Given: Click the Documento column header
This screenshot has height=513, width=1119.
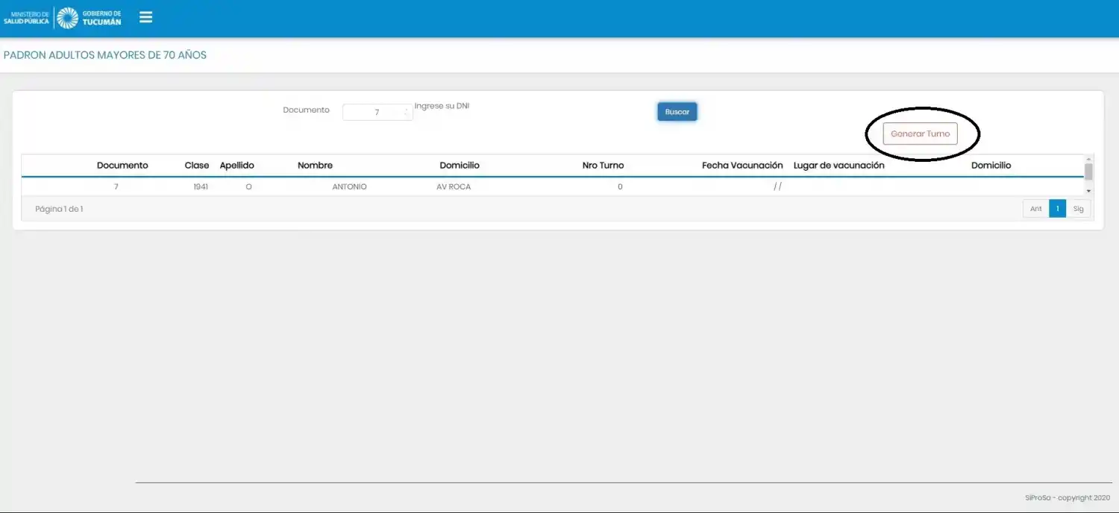Looking at the screenshot, I should [122, 166].
